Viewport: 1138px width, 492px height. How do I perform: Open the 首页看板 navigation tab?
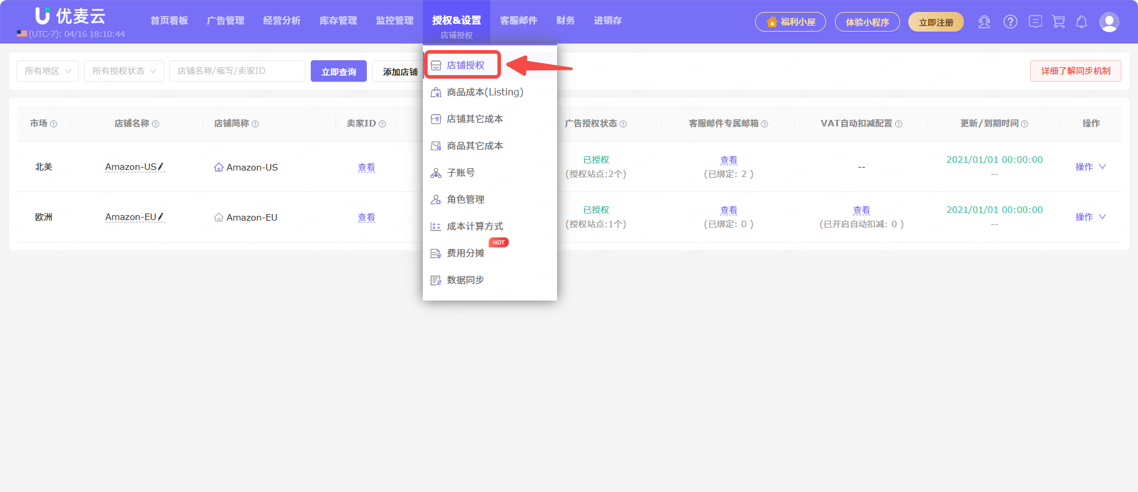point(169,20)
